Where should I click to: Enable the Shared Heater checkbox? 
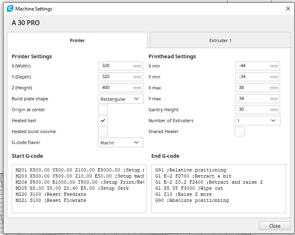(x=239, y=131)
